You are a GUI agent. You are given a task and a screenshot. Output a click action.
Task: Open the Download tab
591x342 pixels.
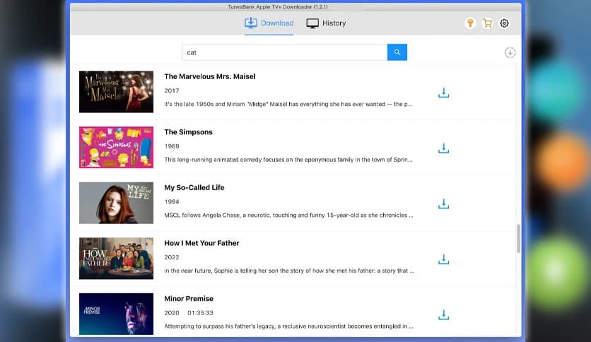pyautogui.click(x=269, y=23)
